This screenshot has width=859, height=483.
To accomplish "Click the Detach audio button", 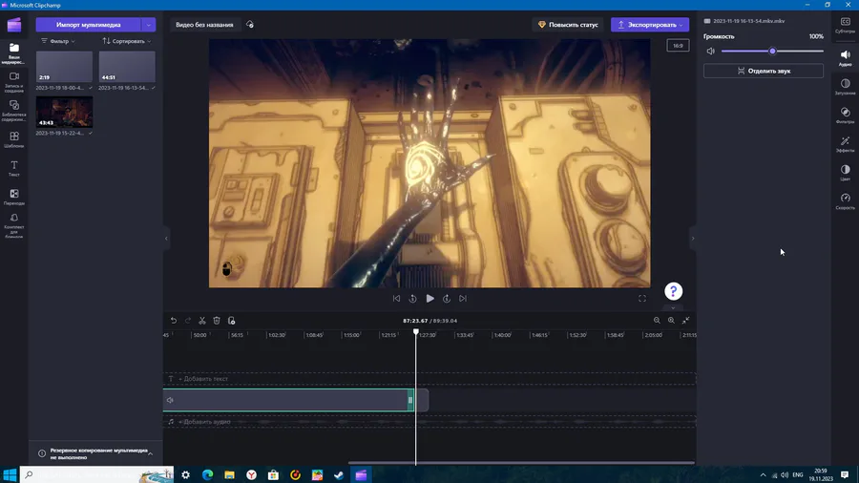I will coord(764,71).
